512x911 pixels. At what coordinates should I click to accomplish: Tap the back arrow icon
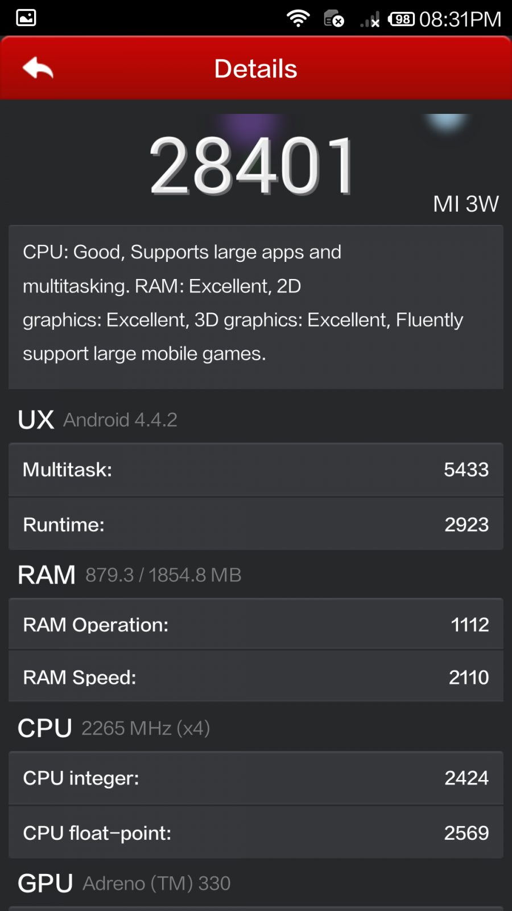click(x=38, y=69)
